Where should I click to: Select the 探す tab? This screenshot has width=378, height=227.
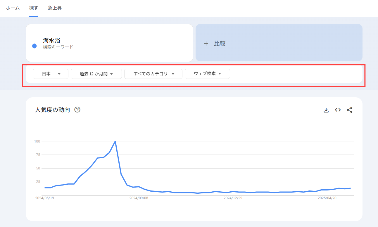point(34,8)
